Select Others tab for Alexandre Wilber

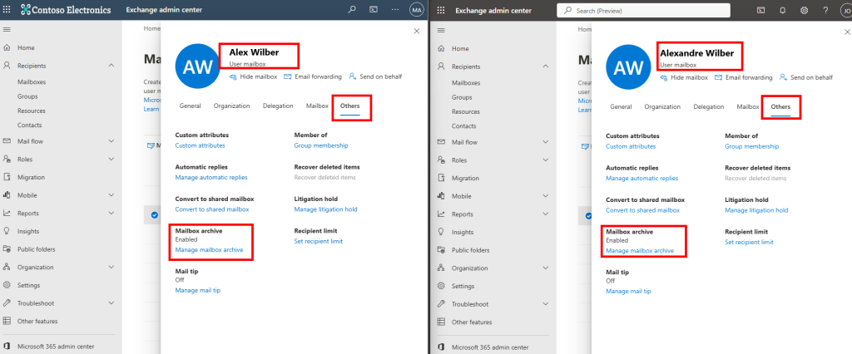[x=780, y=107]
